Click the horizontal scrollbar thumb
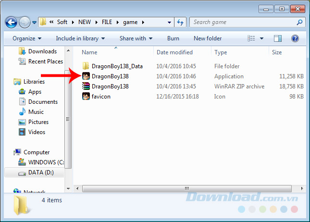 187,188
